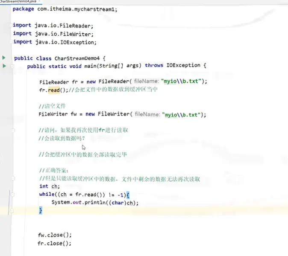Click throws IOException in main signature

(173, 65)
